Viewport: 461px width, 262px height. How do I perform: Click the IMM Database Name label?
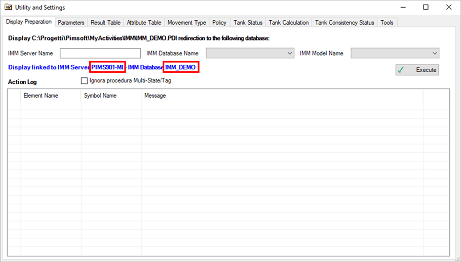tap(172, 54)
